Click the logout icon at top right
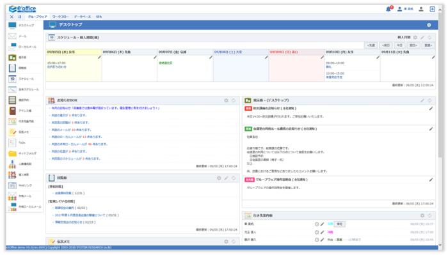 [432, 9]
